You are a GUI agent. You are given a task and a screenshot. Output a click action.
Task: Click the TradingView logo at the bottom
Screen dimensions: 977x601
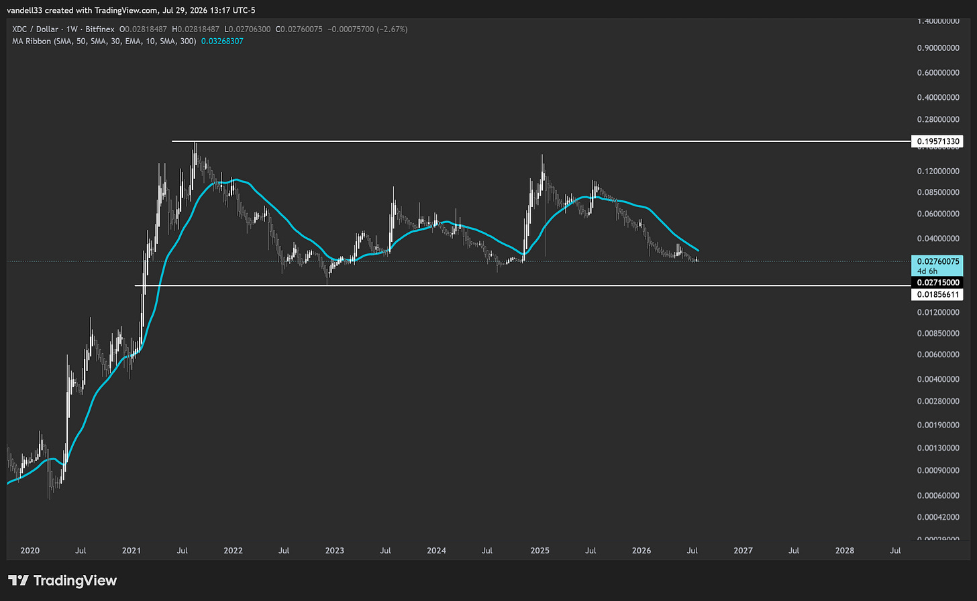(62, 580)
